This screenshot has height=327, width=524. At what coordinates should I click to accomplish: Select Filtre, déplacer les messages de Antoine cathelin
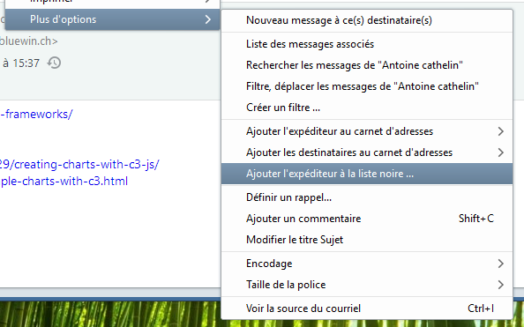(367, 86)
